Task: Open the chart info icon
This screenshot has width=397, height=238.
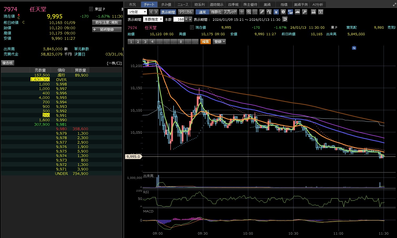Action: pyautogui.click(x=283, y=12)
